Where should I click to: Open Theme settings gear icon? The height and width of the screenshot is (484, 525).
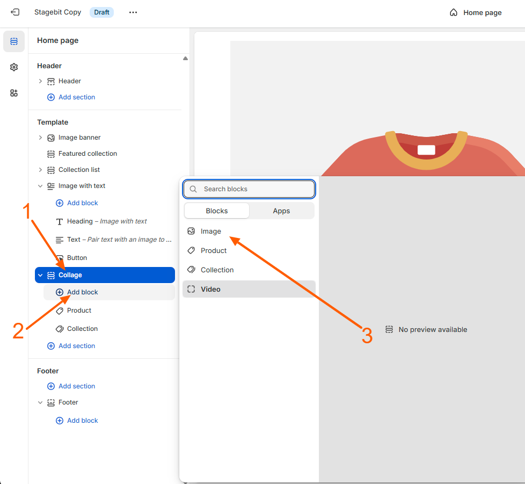[14, 67]
